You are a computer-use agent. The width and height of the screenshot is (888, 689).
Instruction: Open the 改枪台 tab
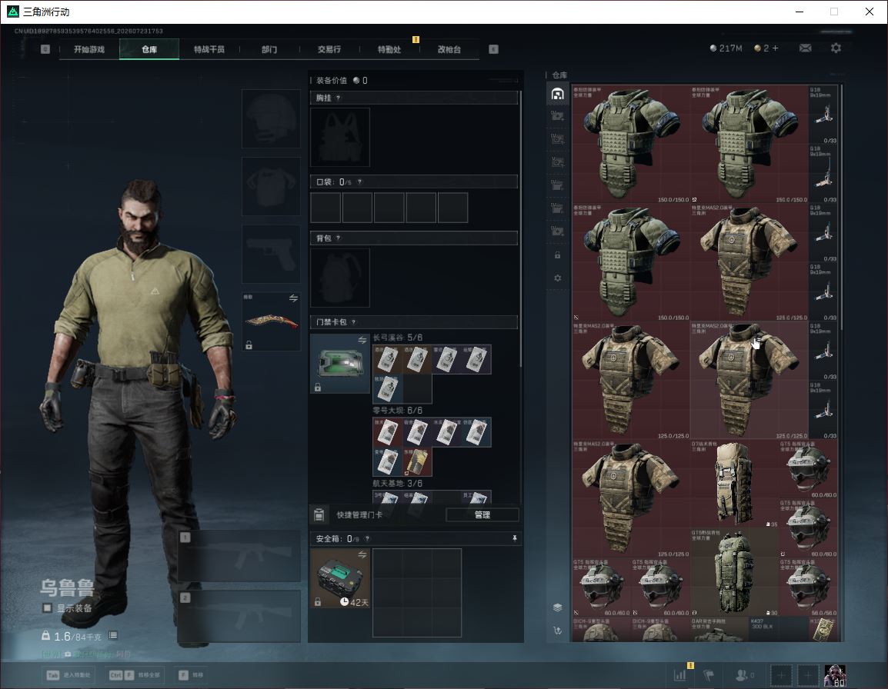coord(449,49)
